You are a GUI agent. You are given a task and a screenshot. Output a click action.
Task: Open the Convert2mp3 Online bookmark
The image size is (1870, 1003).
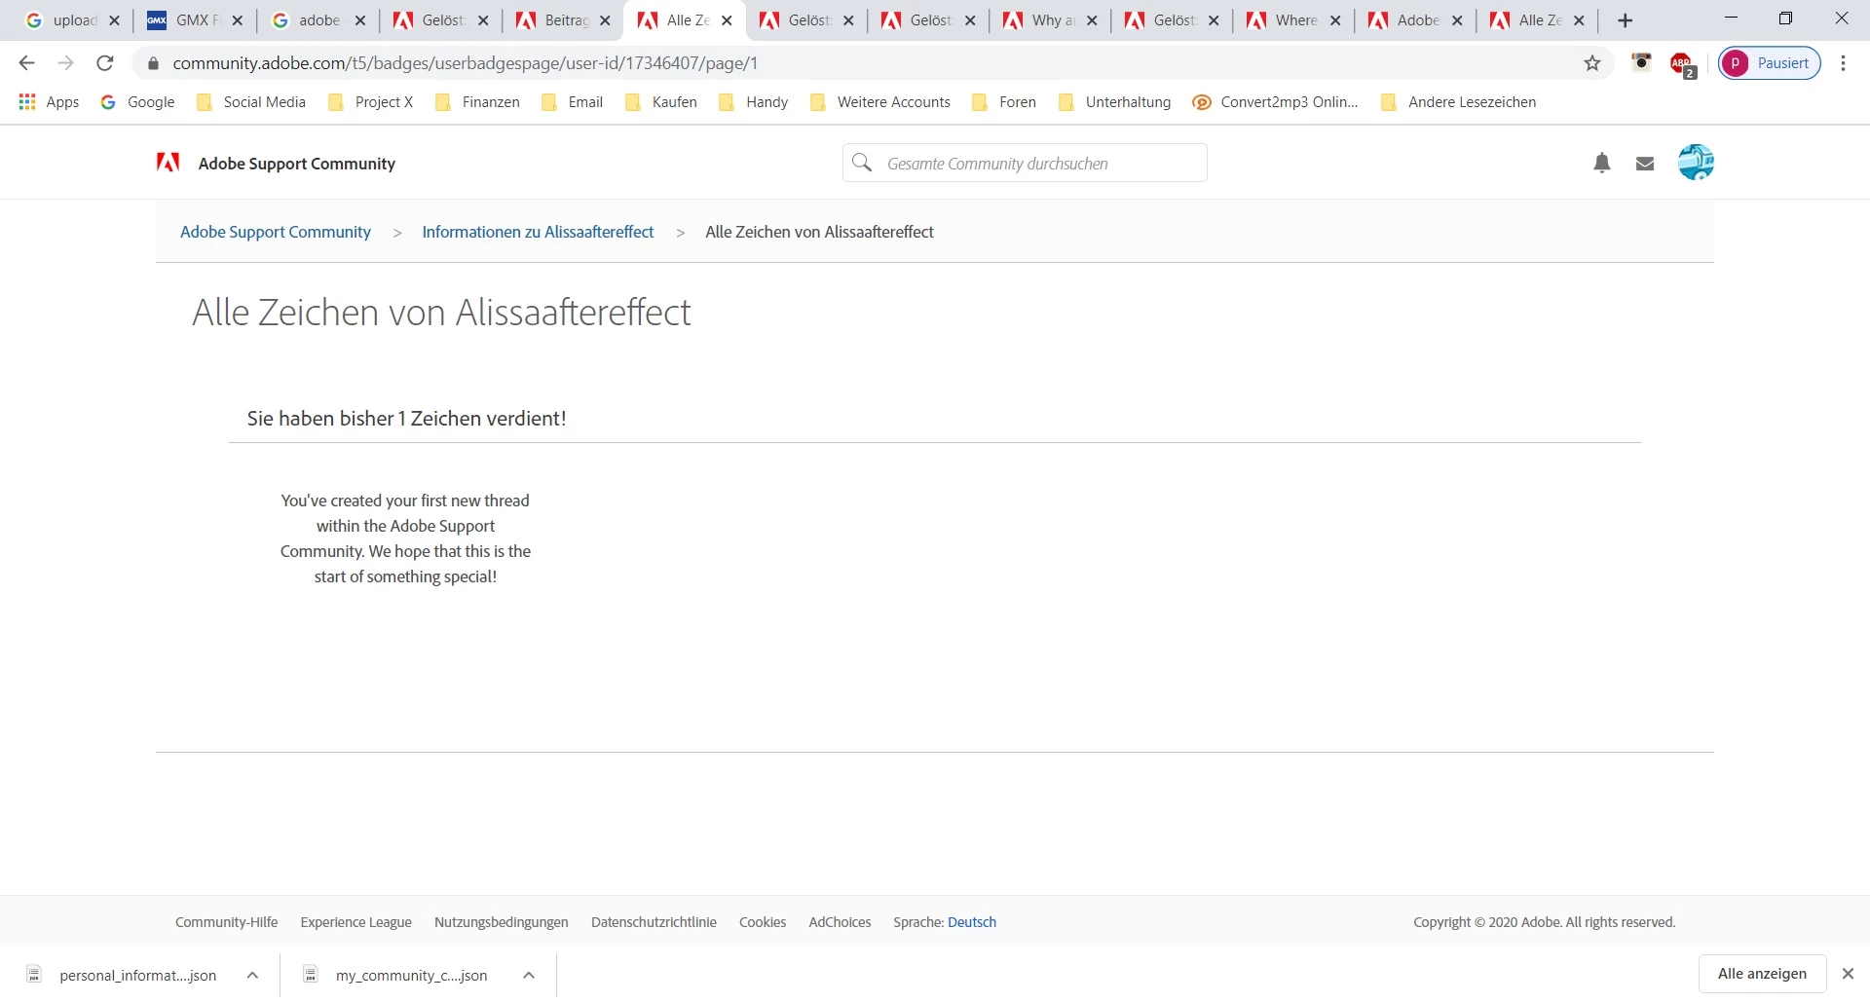(x=1275, y=102)
